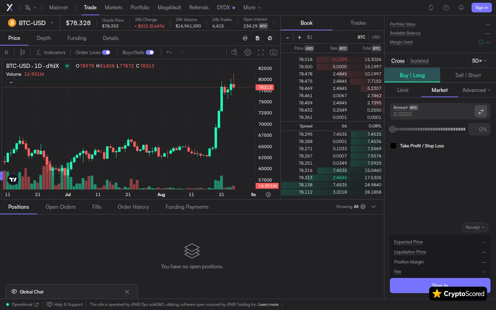Click the dYdX logo in the header
The image size is (496, 310).
coord(10,8)
